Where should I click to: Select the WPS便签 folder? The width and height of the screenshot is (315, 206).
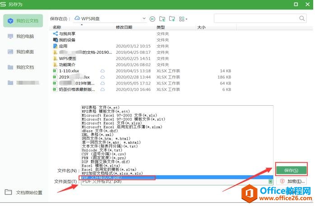coord(68,59)
